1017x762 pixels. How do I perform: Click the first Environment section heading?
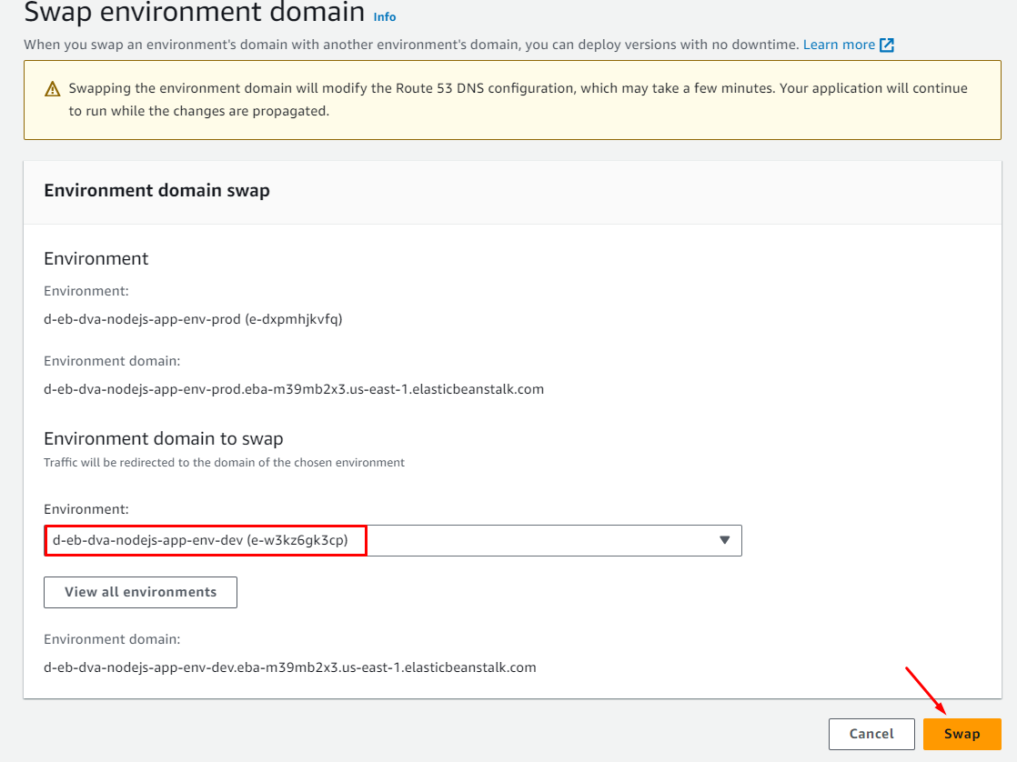point(96,258)
